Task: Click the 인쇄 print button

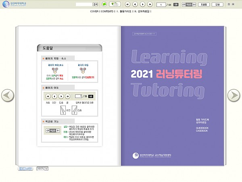Action: [217, 4]
